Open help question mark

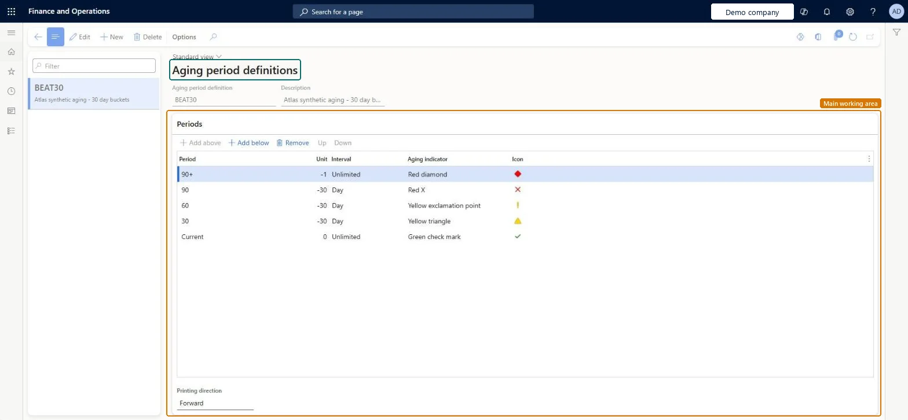(873, 12)
